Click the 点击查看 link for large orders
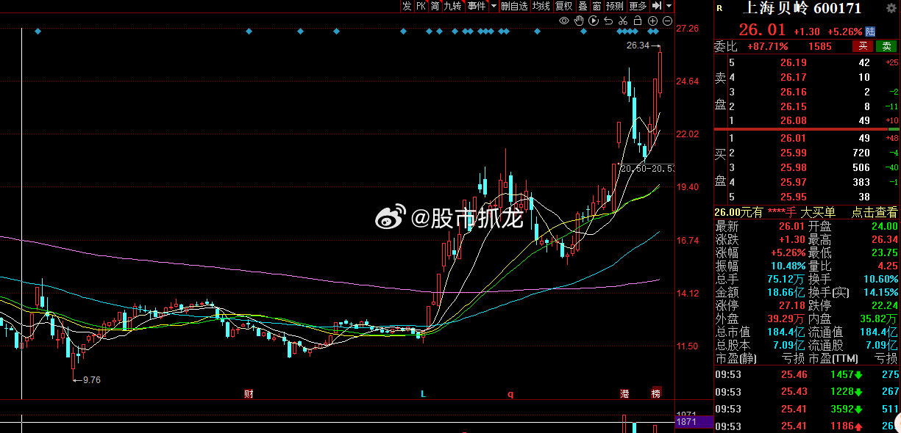 (x=875, y=212)
